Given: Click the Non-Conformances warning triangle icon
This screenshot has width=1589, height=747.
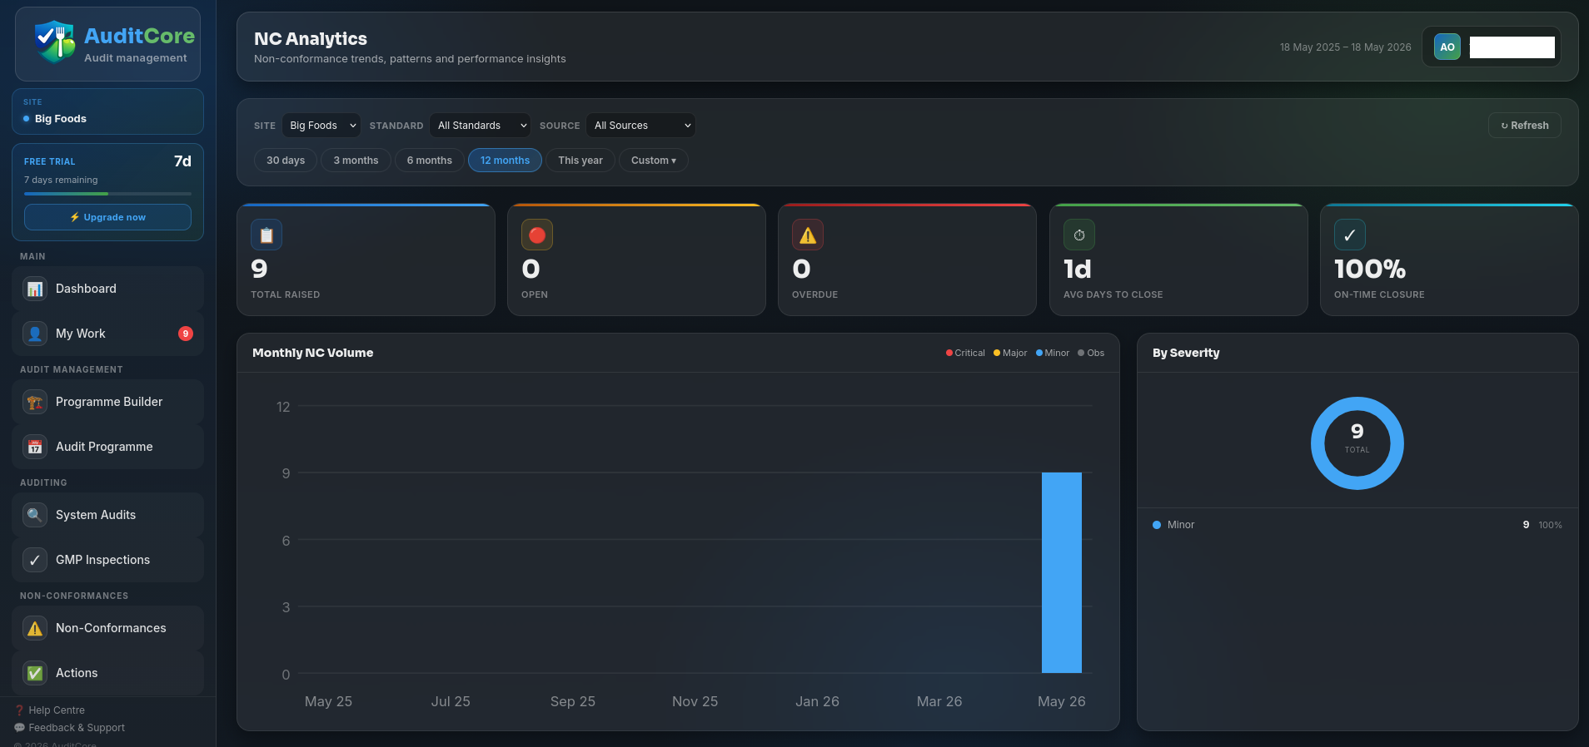Looking at the screenshot, I should [x=35, y=628].
